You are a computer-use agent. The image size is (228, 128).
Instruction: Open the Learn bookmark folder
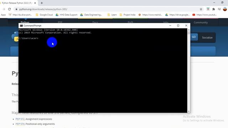tap(112, 15)
